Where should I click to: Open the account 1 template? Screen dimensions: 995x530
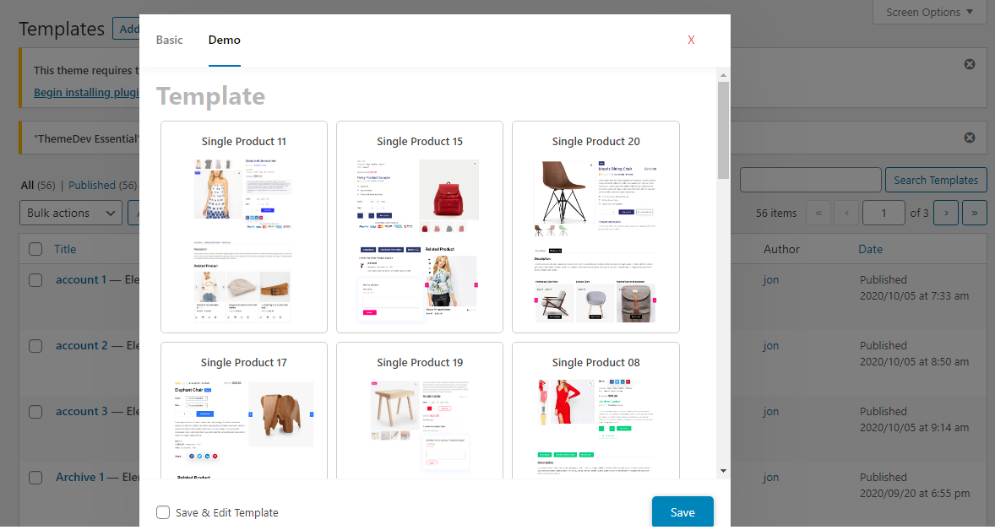click(81, 279)
